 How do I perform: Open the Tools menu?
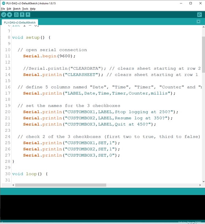[25, 9]
